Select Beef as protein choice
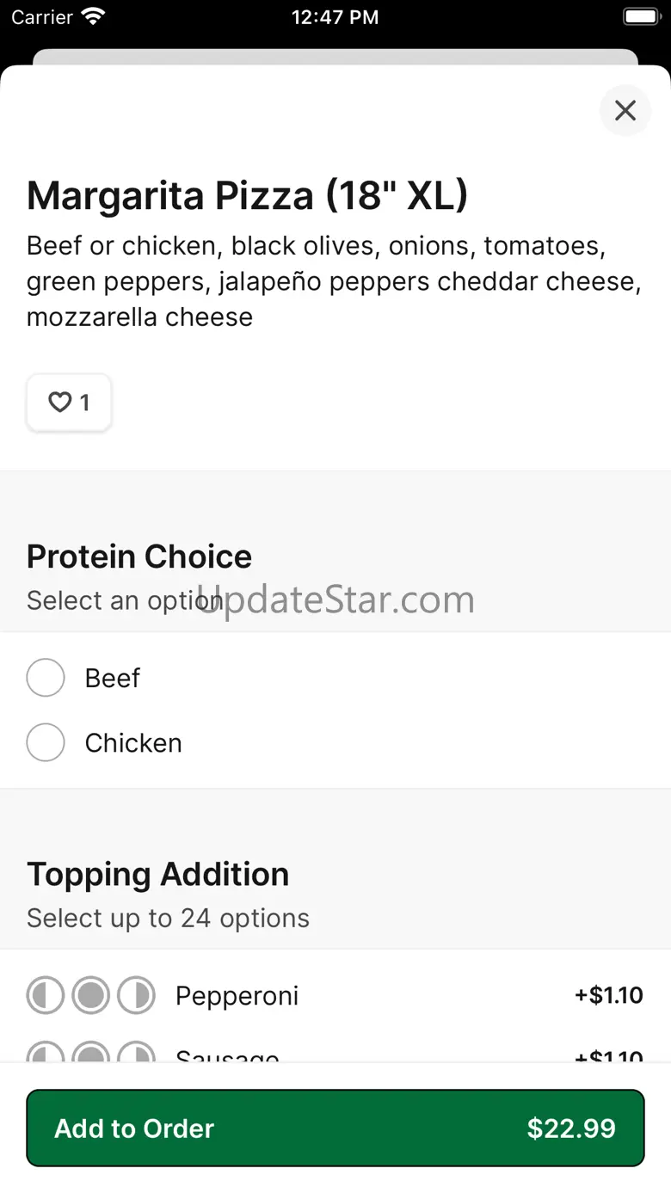671x1193 pixels. [46, 678]
